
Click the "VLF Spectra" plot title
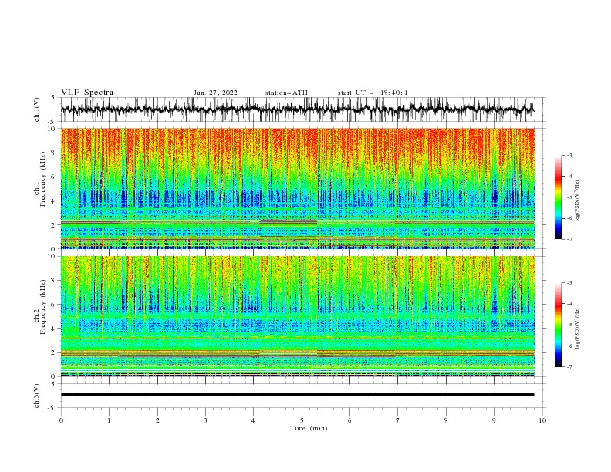[x=87, y=93]
